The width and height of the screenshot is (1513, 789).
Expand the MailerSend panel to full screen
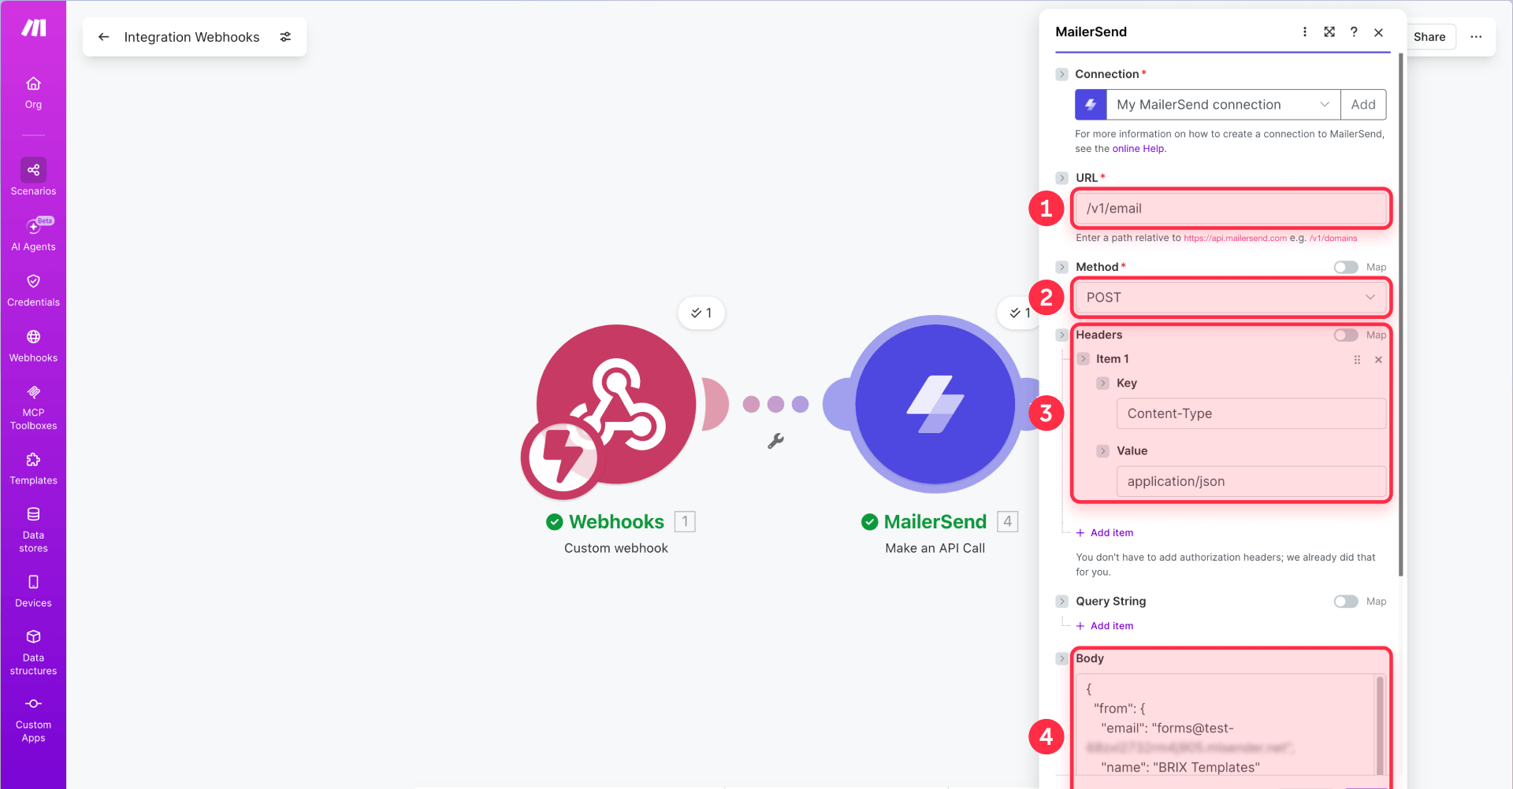pyautogui.click(x=1329, y=31)
